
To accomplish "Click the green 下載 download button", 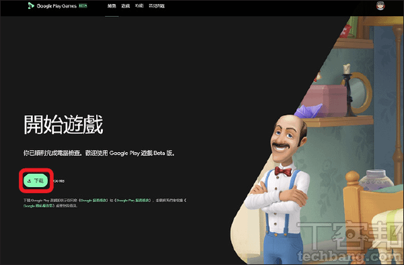I will tap(36, 180).
